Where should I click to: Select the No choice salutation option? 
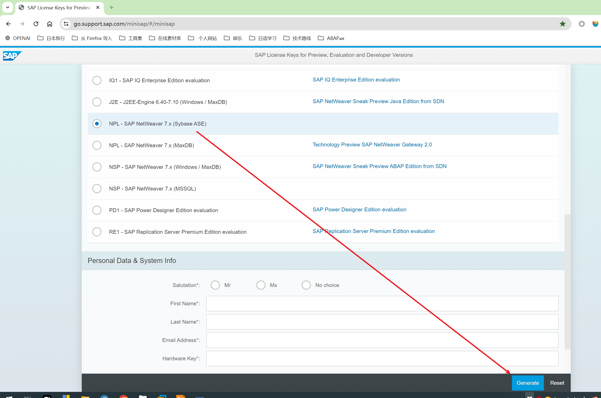(306, 285)
